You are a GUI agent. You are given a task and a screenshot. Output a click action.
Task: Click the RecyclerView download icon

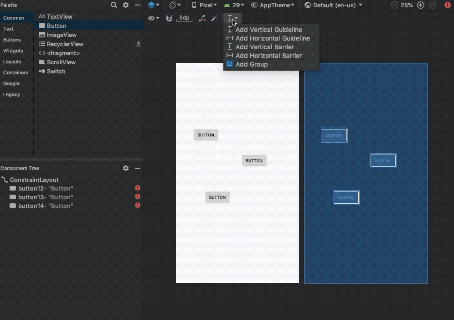click(139, 44)
